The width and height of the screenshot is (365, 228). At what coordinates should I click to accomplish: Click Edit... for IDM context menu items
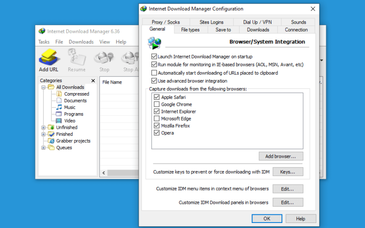point(288,189)
